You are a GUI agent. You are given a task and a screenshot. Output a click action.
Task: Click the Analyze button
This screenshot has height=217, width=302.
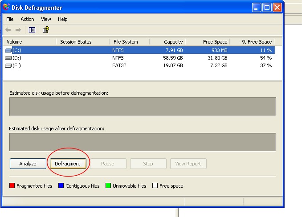click(28, 164)
